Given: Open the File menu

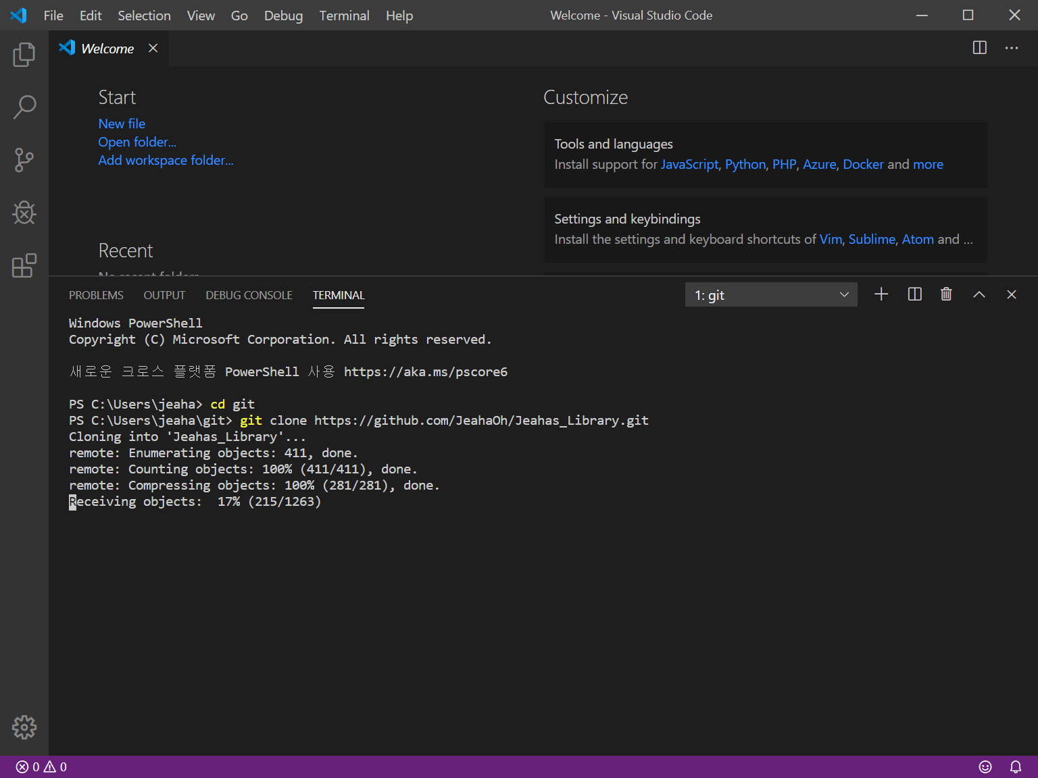Looking at the screenshot, I should click(53, 16).
